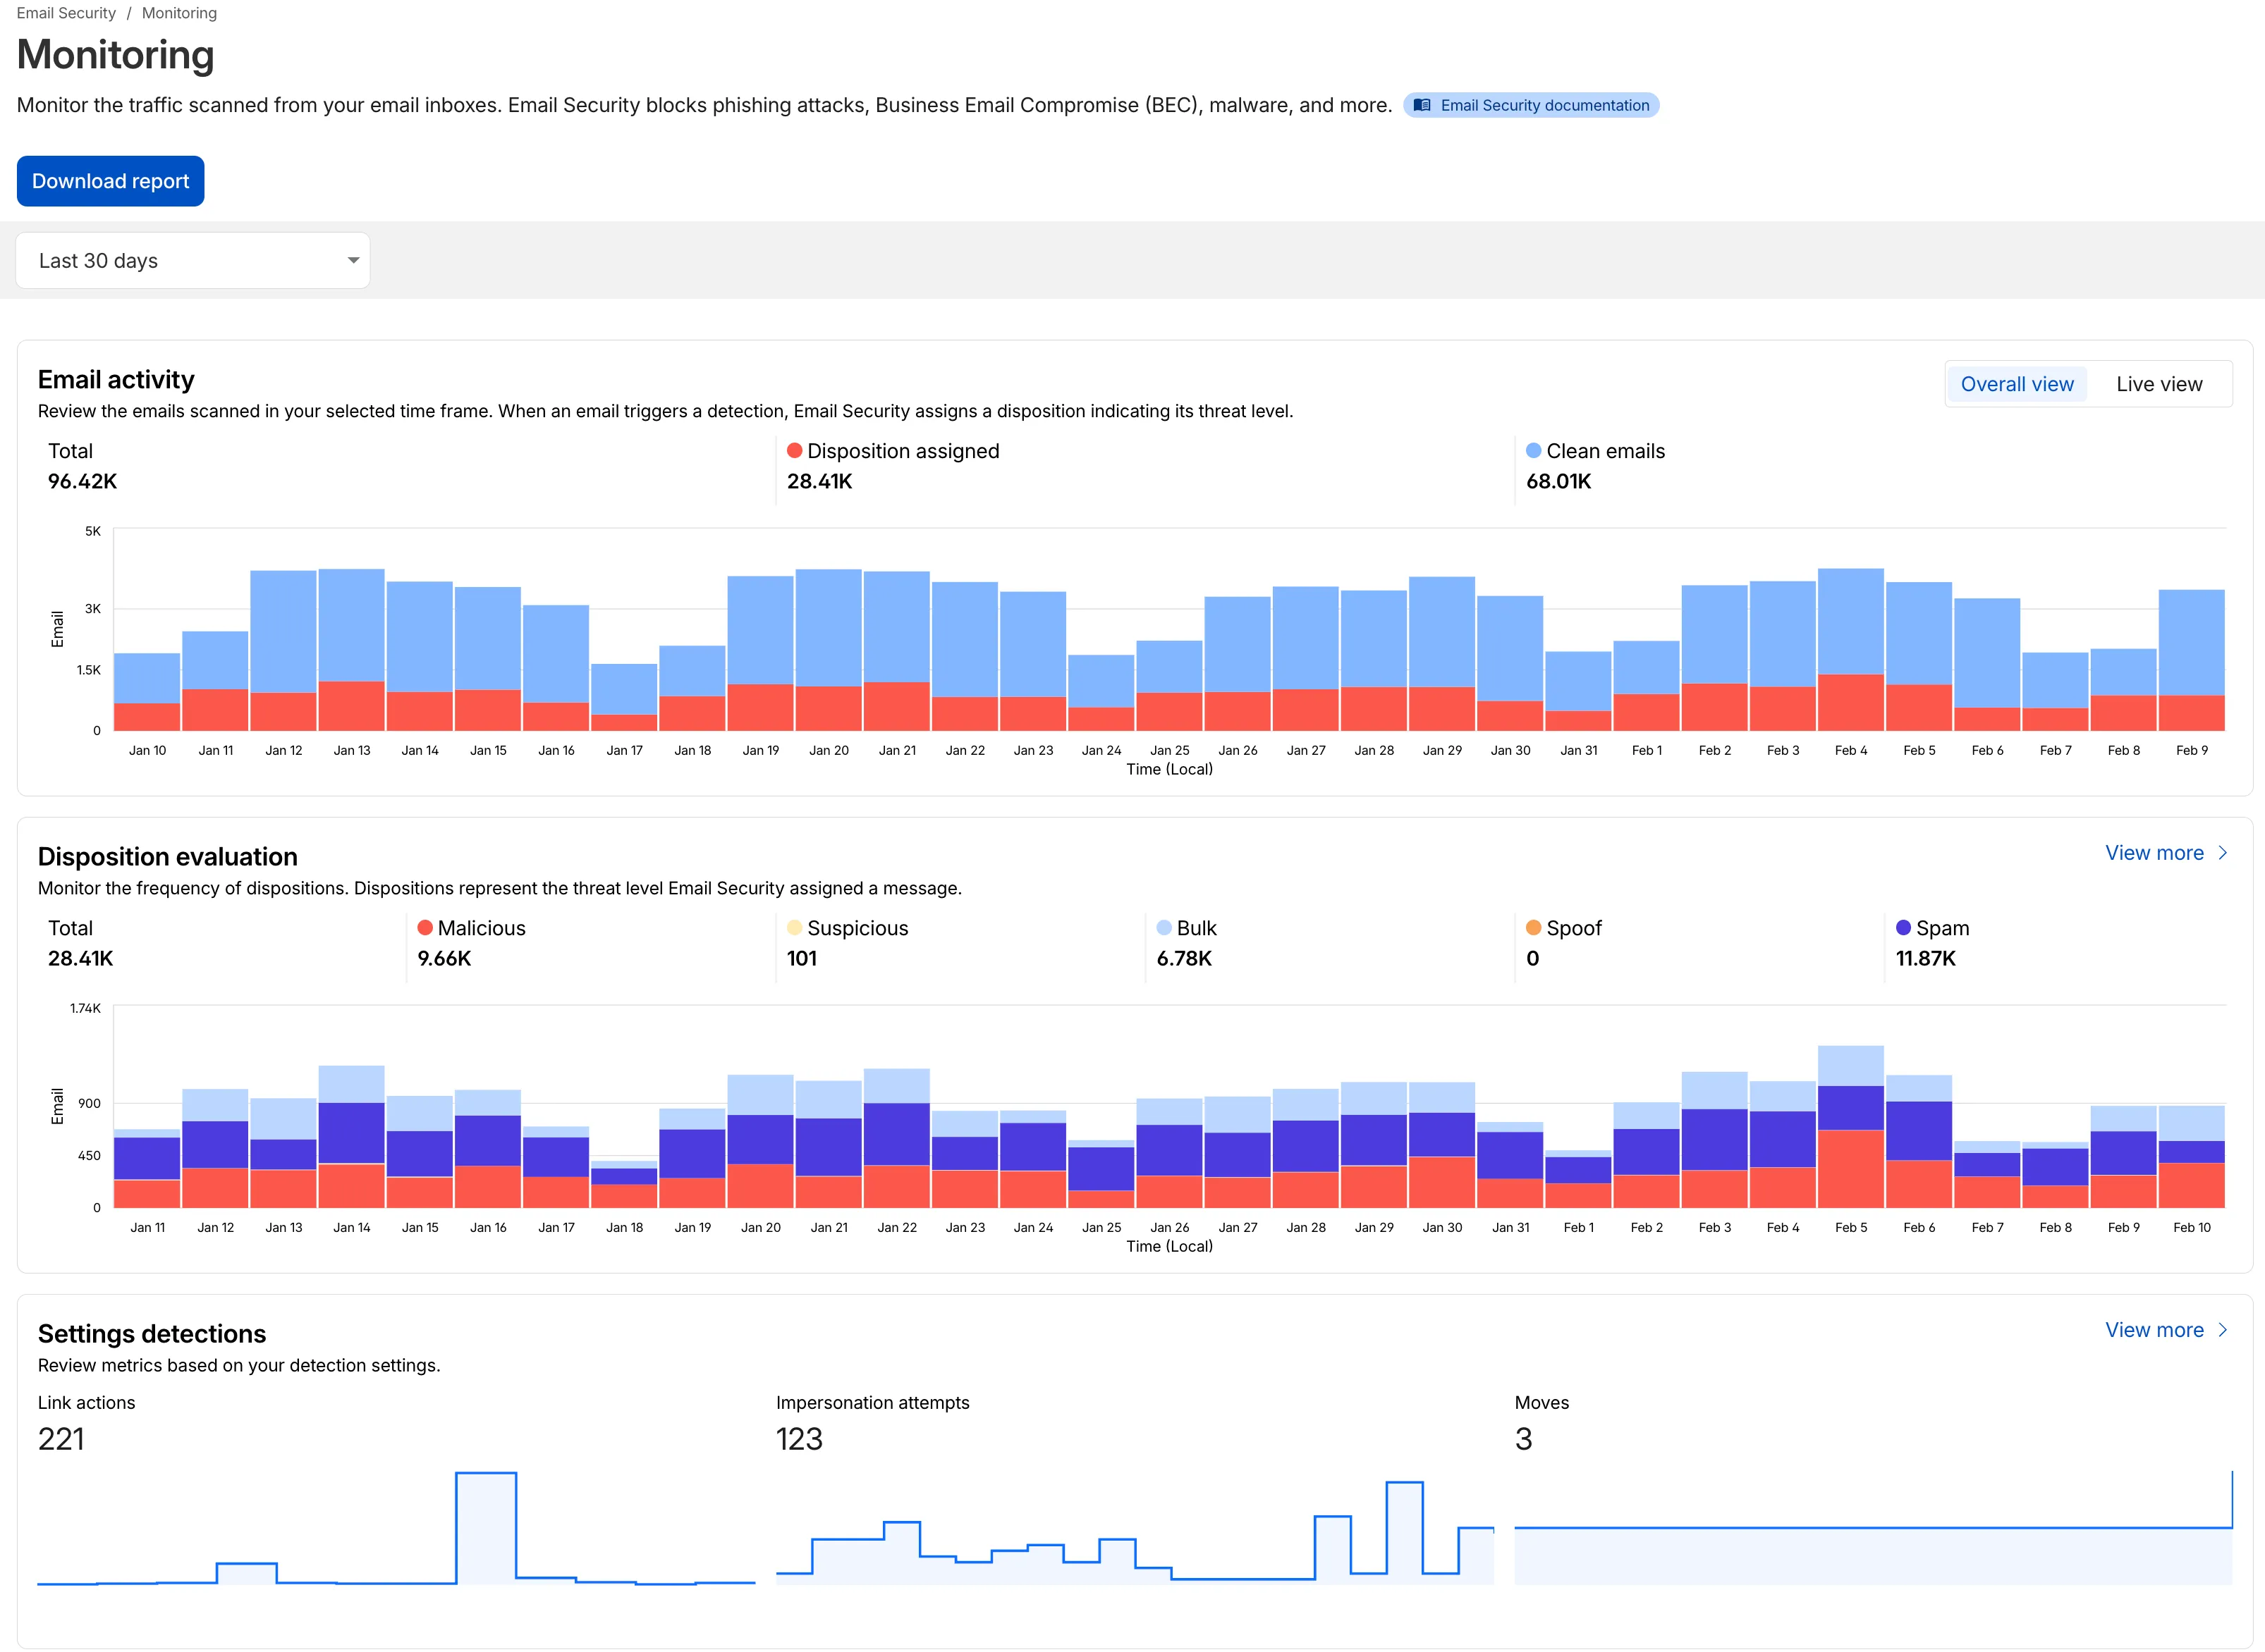This screenshot has height=1652, width=2265.
Task: Click the chevron arrow next to Disposition evaluation View more
Action: click(2222, 853)
